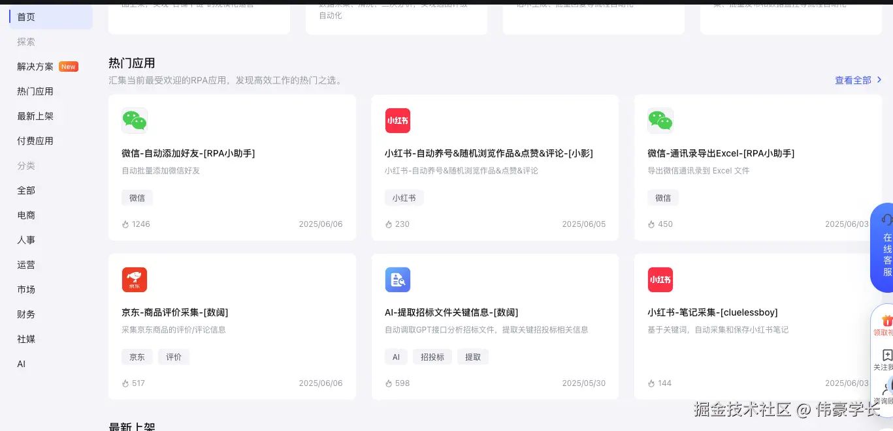Click the 小红书 tag on 自动养号 card

click(404, 198)
